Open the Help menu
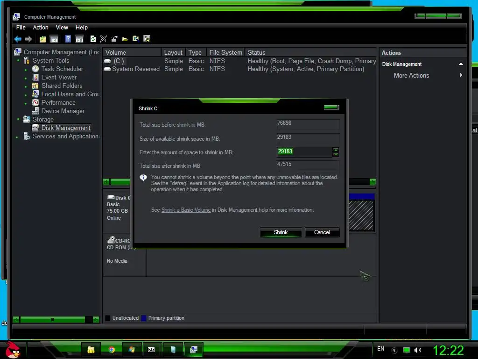The height and width of the screenshot is (359, 478). tap(81, 28)
